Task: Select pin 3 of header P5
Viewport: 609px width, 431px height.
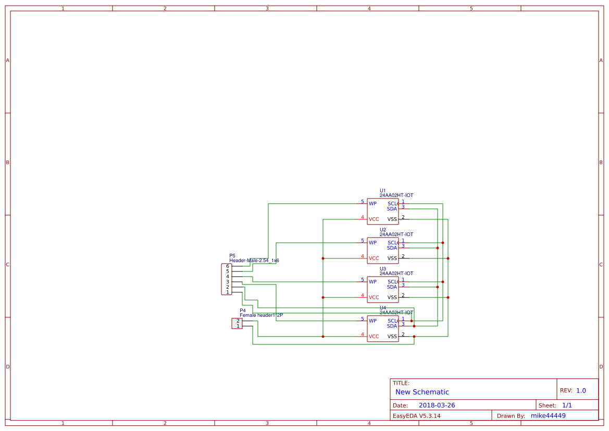Action: [x=228, y=282]
